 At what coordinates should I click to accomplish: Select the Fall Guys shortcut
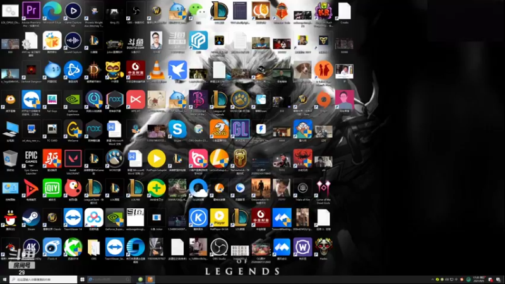[x=52, y=100]
